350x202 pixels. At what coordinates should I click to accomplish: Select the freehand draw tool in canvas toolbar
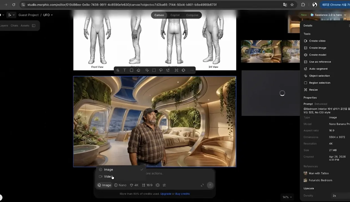click(x=117, y=70)
